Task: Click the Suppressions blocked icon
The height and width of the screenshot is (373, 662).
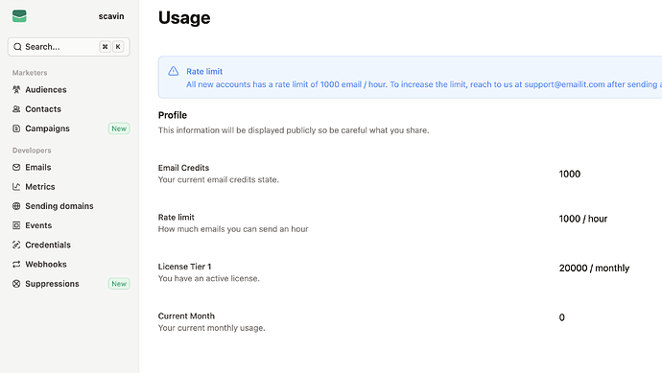Action: [x=16, y=284]
